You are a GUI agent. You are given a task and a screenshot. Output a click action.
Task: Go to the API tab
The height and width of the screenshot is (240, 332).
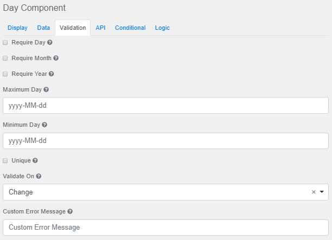click(x=100, y=28)
